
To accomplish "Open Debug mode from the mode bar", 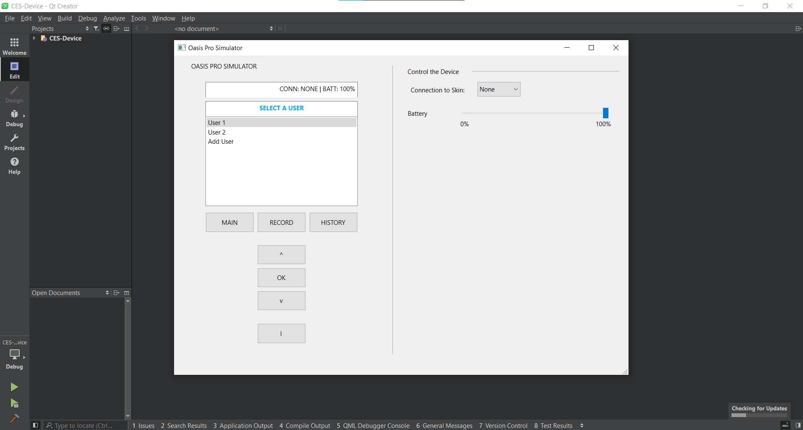I will click(x=15, y=117).
